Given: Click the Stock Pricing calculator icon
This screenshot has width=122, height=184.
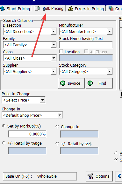Looking at the screenshot, I should (x=2, y=9).
